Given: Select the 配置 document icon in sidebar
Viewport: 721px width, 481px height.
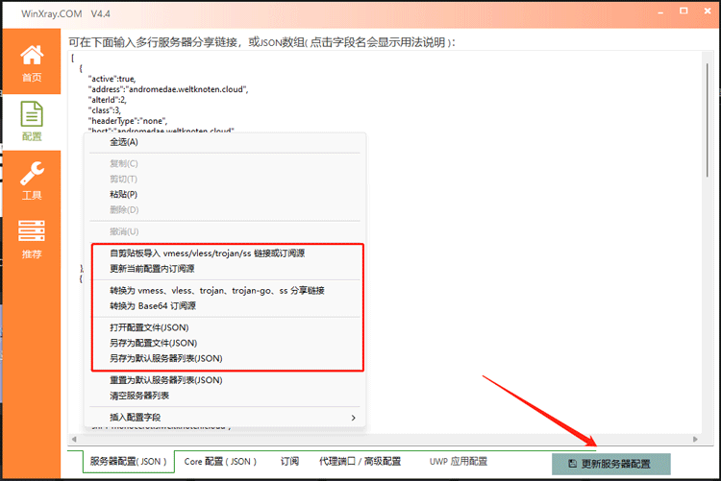Looking at the screenshot, I should pos(32,114).
